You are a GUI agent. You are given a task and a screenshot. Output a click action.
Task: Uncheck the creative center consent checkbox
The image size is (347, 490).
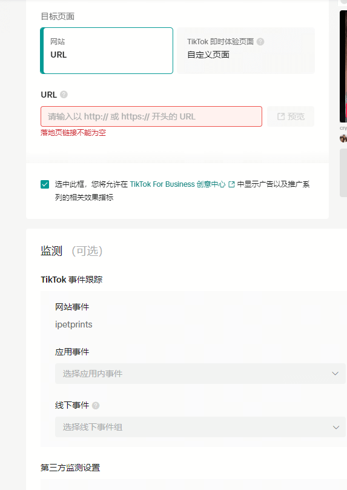tap(45, 184)
